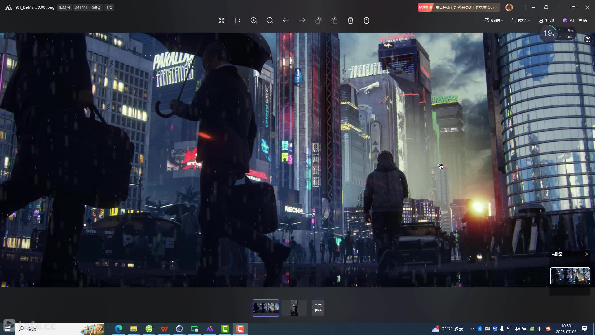The height and width of the screenshot is (335, 595).
Task: Open the green 360 browser on taskbar
Action: [x=149, y=329]
